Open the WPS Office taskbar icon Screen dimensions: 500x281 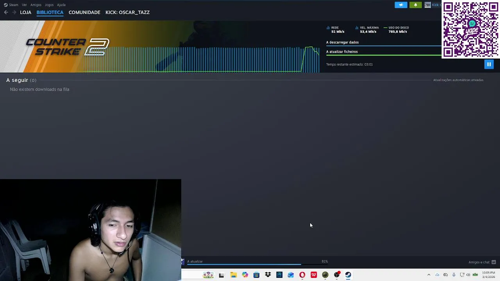[x=314, y=275]
